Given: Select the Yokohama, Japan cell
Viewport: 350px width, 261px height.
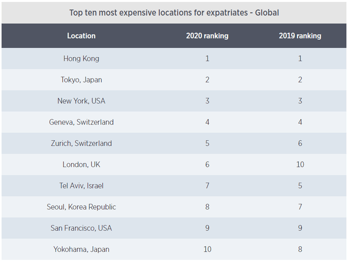Looking at the screenshot, I should click(x=81, y=249).
